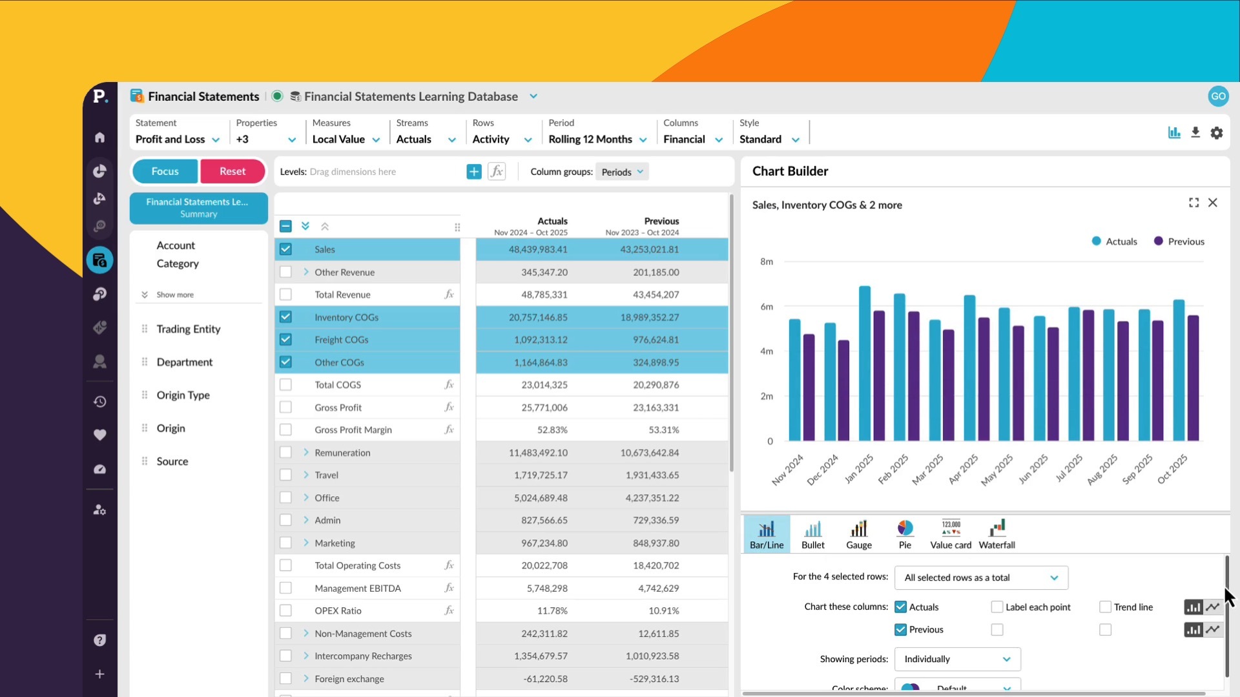Open the Column groups Periods dropdown
The width and height of the screenshot is (1240, 697).
(x=623, y=172)
